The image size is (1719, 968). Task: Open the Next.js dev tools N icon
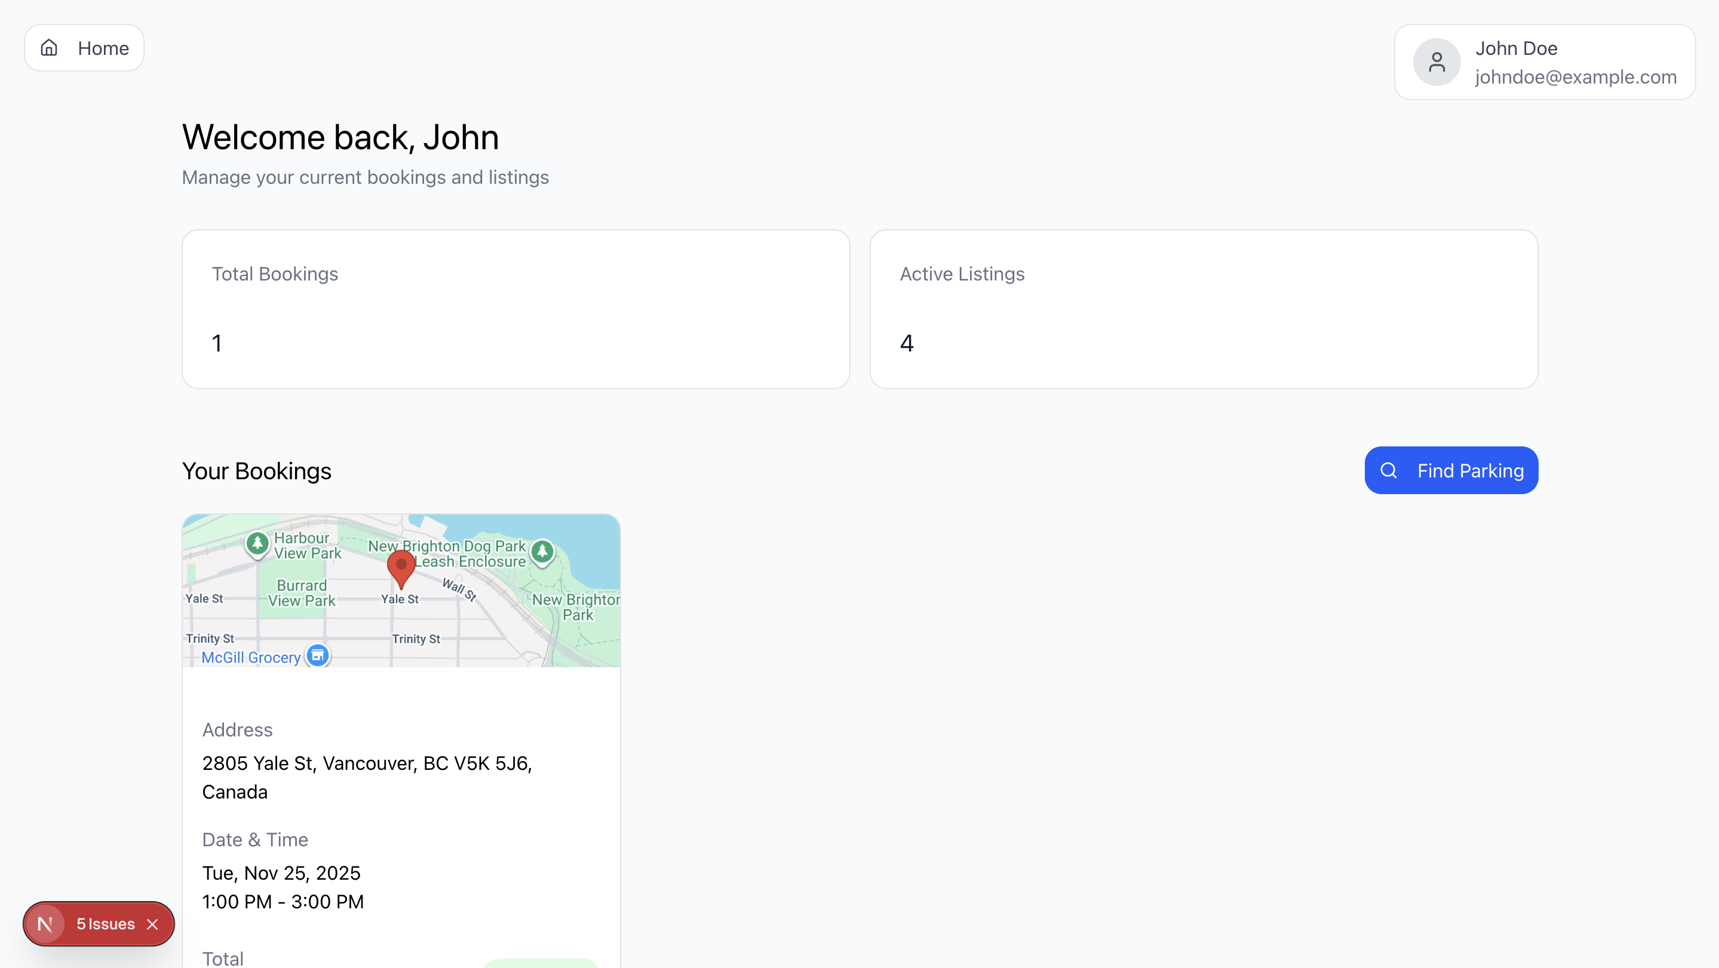point(45,924)
